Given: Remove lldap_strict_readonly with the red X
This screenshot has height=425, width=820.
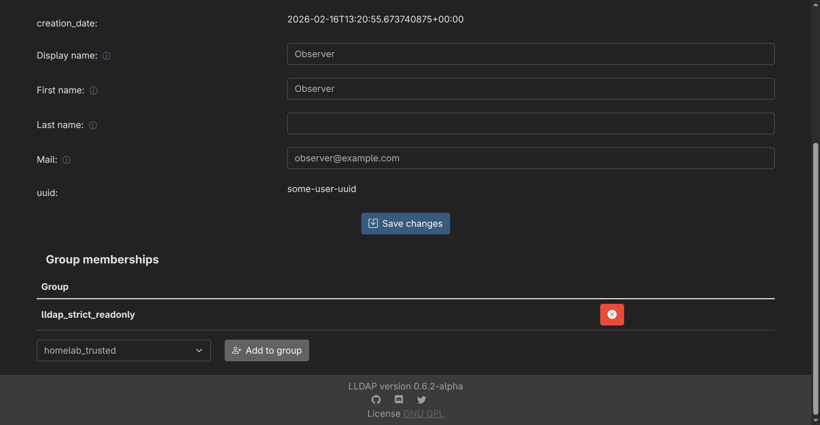Looking at the screenshot, I should point(612,314).
